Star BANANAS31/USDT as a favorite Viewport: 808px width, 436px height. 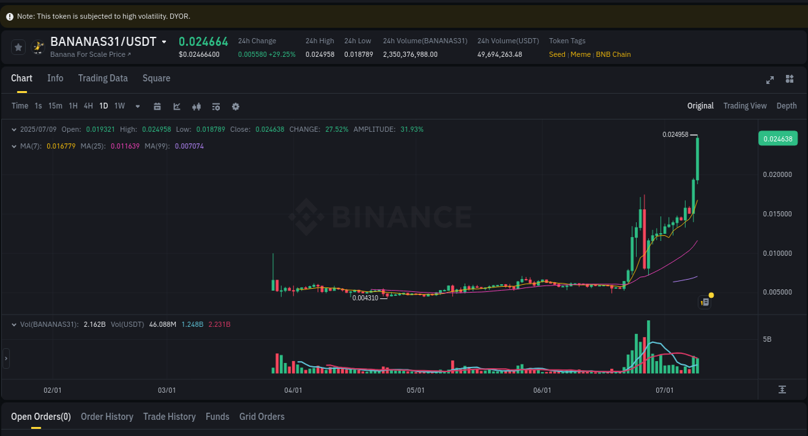(17, 47)
